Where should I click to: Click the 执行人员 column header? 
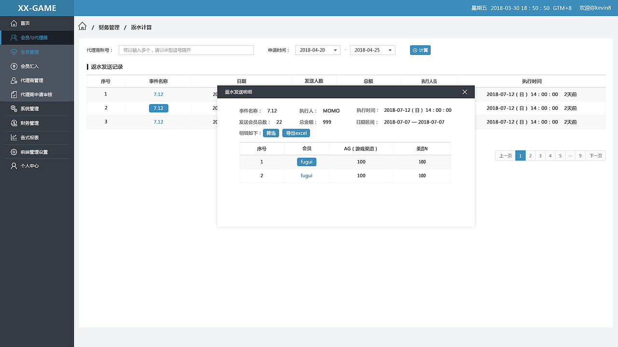click(429, 81)
